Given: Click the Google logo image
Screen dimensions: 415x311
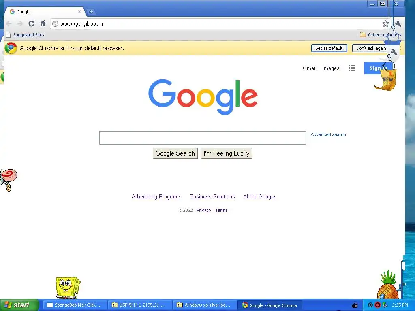Looking at the screenshot, I should (x=203, y=97).
